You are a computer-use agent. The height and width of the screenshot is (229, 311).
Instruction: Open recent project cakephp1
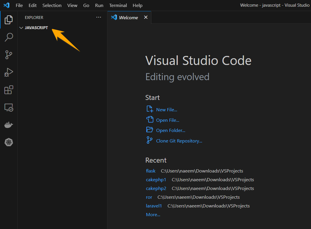(156, 179)
